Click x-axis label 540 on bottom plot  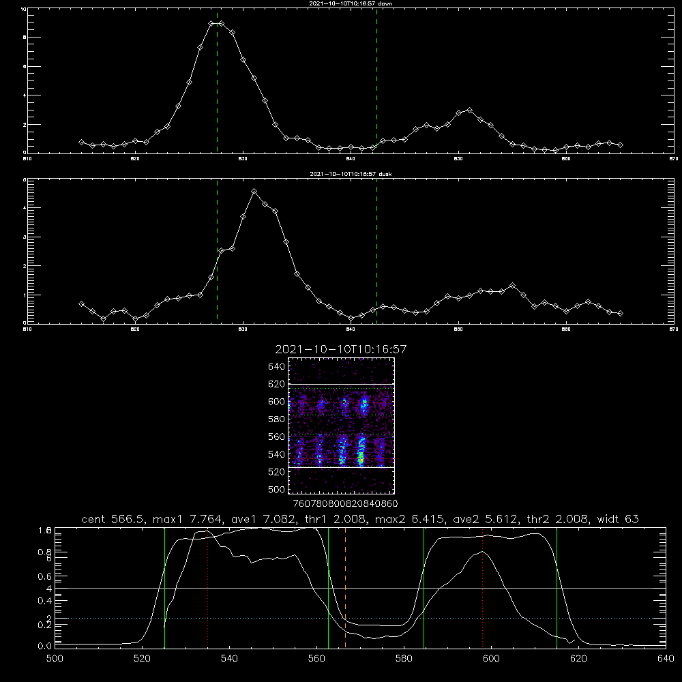coord(229,659)
